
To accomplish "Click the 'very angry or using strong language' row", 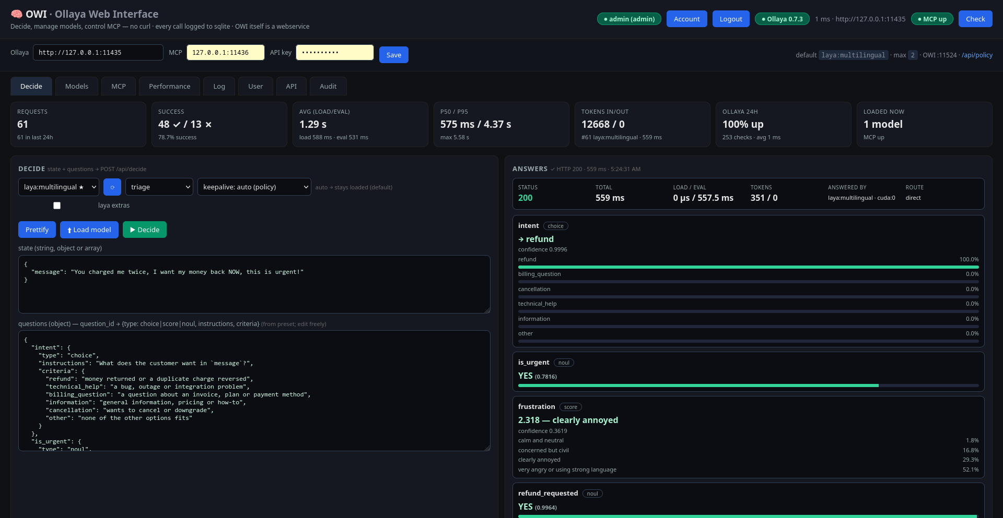I will pos(748,469).
